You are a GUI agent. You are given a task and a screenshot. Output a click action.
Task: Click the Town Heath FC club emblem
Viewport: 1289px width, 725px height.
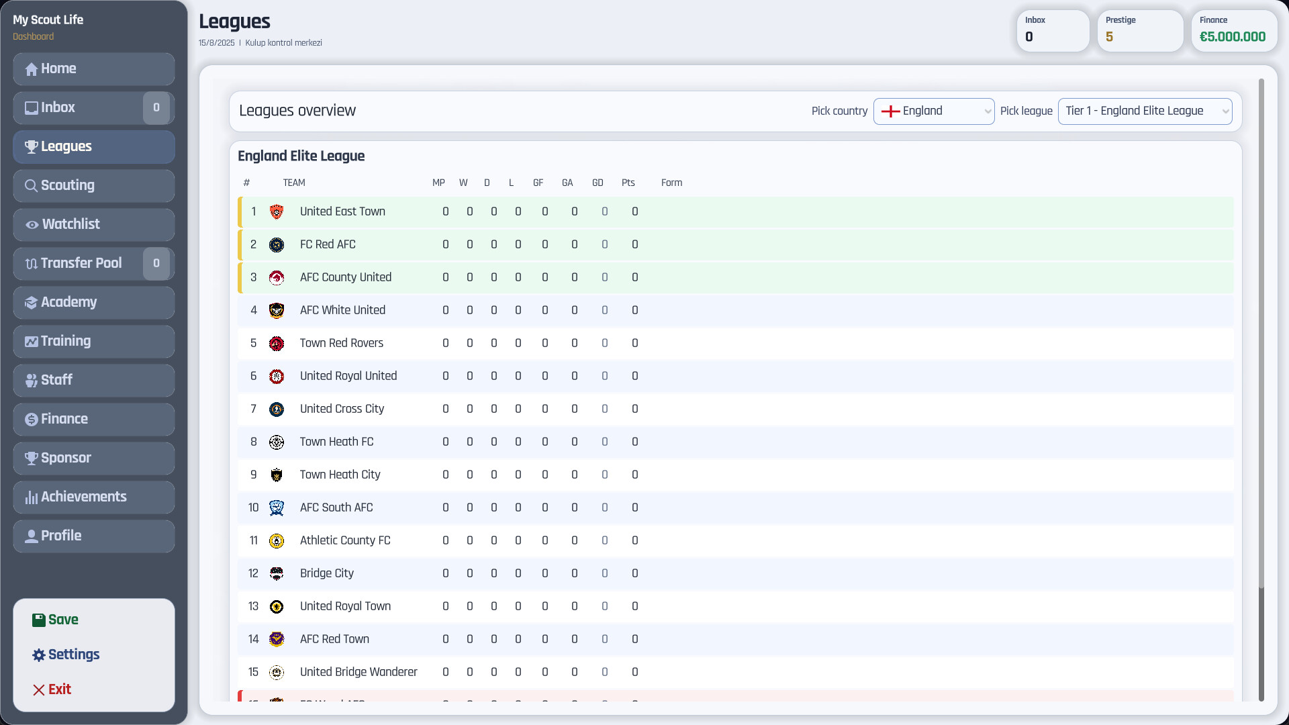(276, 442)
